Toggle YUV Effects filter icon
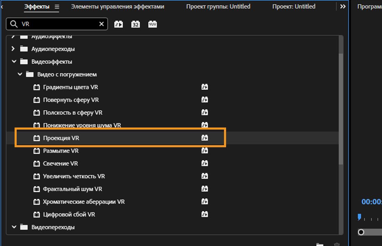The width and height of the screenshot is (382, 246). [152, 24]
